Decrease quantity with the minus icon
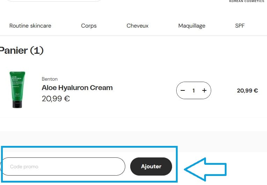This screenshot has height=185, width=267. 183,90
